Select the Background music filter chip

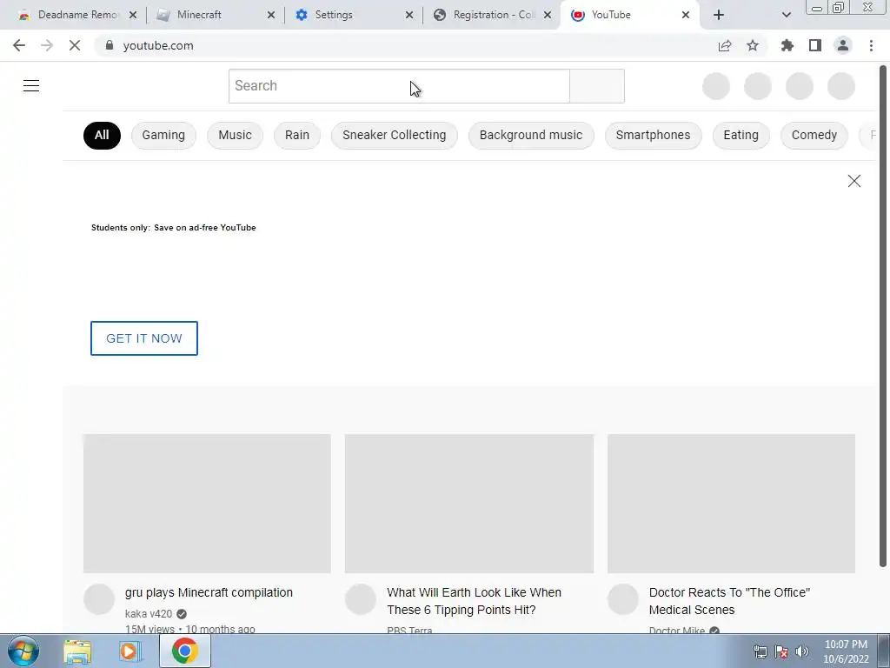(x=531, y=135)
